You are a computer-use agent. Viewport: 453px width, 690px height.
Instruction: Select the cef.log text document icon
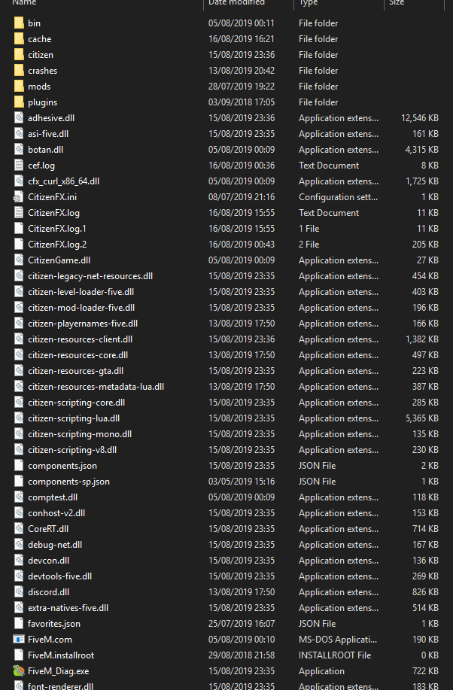coord(19,166)
